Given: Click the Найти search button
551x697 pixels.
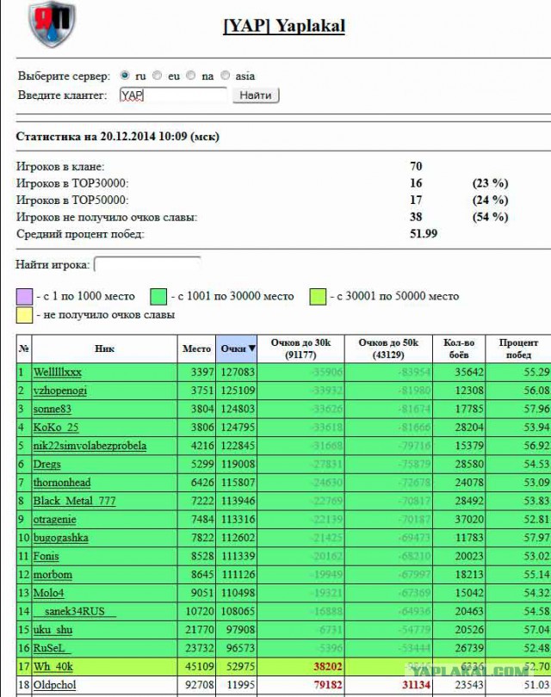Looking at the screenshot, I should tap(256, 96).
